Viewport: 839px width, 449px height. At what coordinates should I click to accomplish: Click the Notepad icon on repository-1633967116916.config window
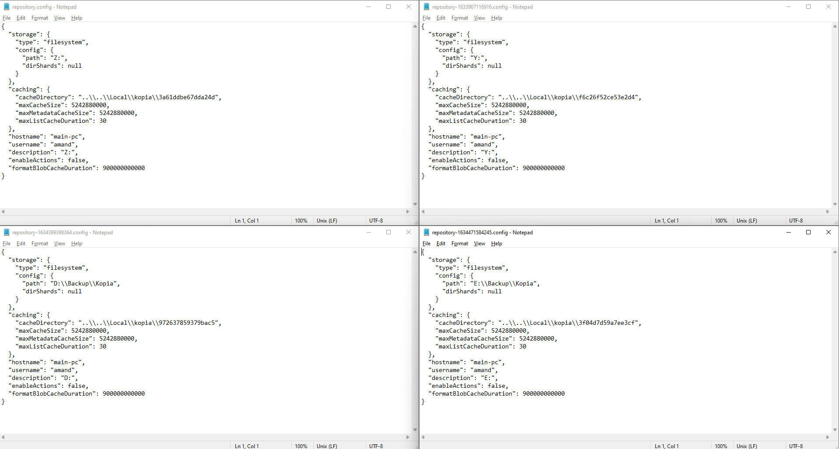tap(426, 7)
